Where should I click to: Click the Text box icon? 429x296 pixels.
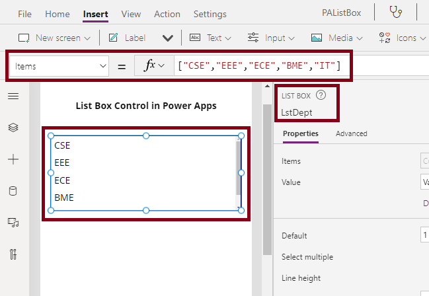click(195, 38)
